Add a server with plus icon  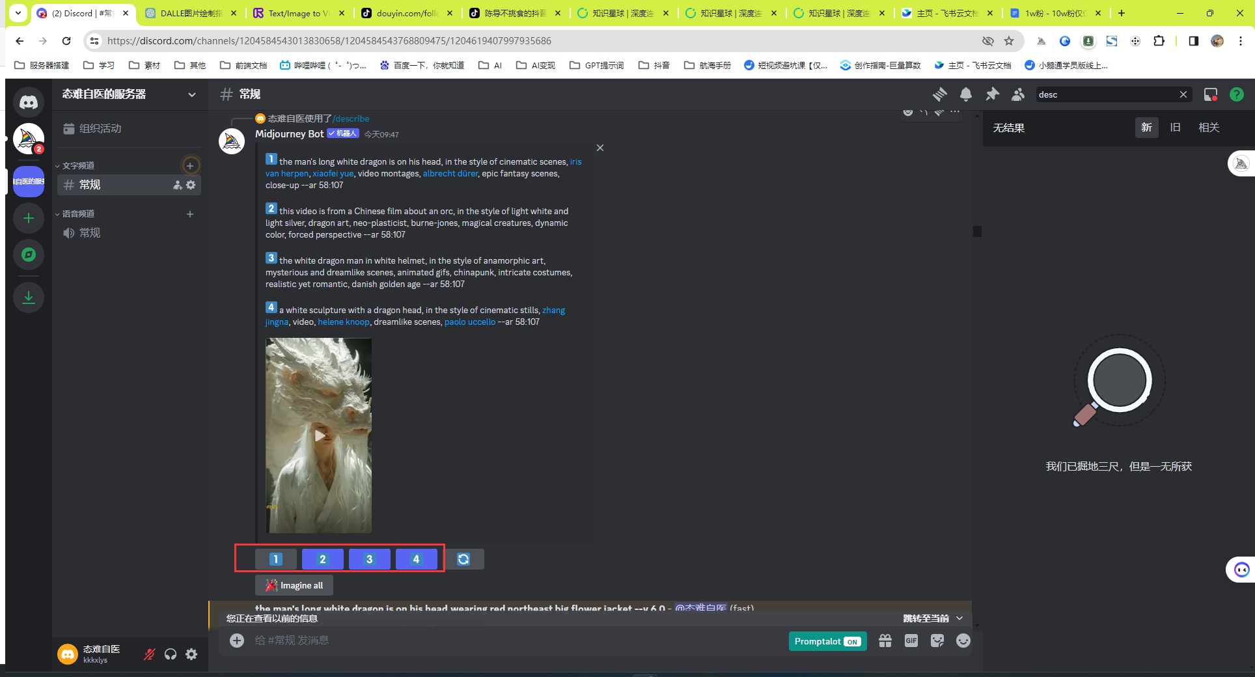coord(29,218)
